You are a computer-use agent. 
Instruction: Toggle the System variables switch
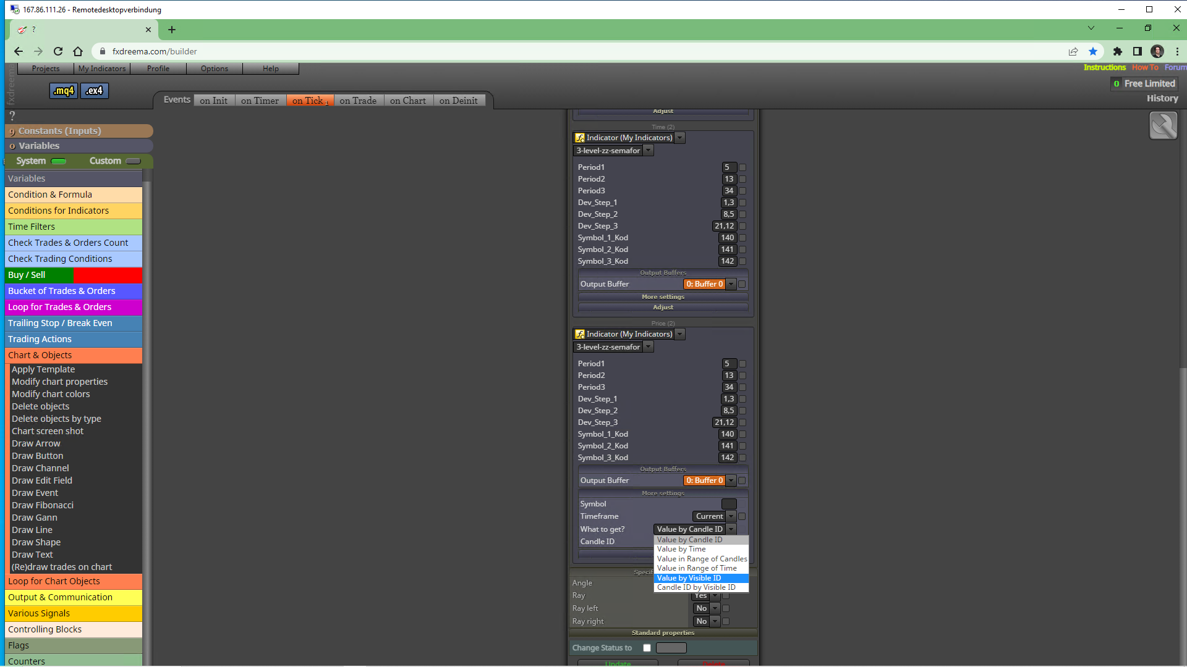click(x=59, y=161)
